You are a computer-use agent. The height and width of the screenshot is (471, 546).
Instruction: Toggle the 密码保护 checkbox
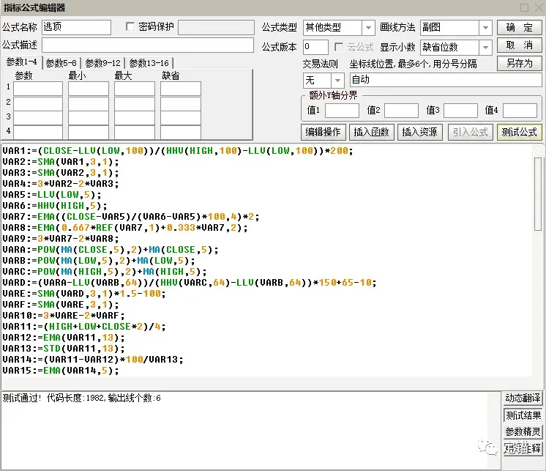[x=130, y=26]
